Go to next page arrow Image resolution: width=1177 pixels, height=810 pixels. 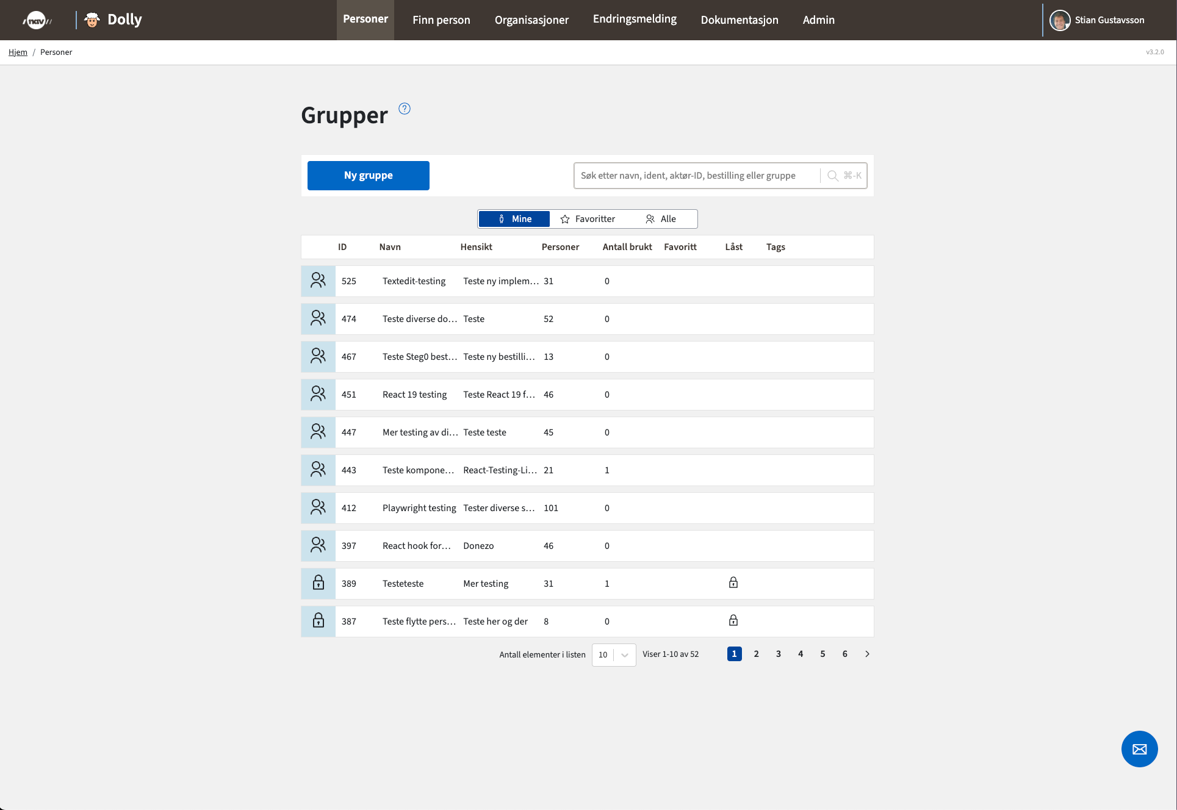[867, 654]
